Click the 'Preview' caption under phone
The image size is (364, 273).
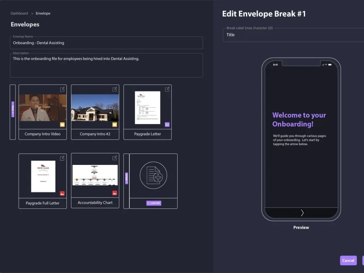pos(301,227)
